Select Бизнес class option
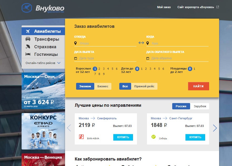The width and height of the screenshot is (232, 166). (103, 86)
